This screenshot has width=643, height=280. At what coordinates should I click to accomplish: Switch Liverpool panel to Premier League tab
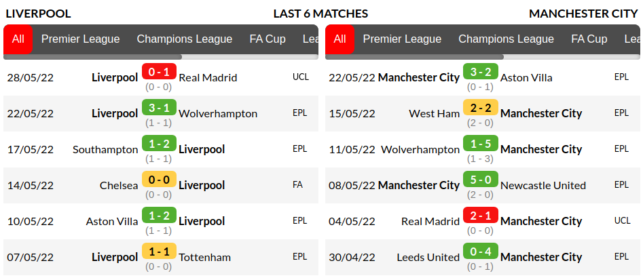tap(80, 39)
